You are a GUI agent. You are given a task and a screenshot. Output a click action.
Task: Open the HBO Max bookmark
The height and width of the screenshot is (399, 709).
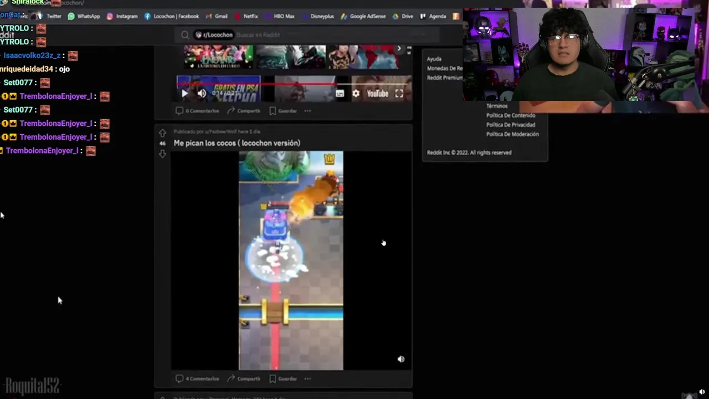tap(279, 16)
